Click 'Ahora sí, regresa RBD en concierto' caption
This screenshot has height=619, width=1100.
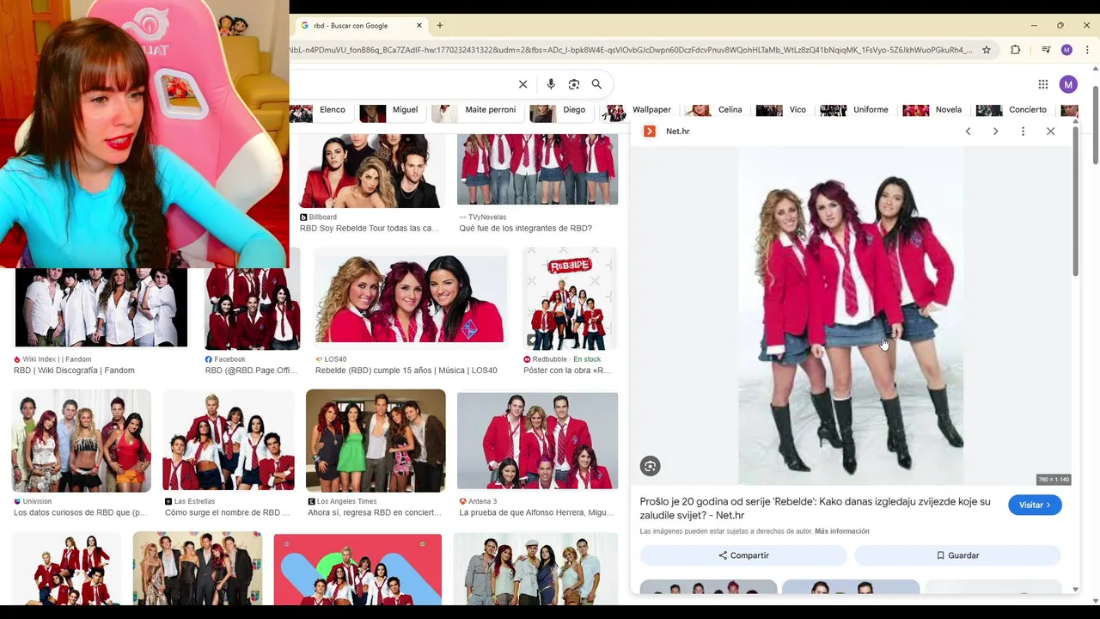[375, 512]
